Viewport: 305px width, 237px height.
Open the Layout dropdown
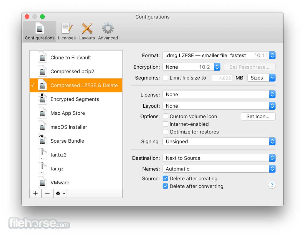(x=219, y=106)
